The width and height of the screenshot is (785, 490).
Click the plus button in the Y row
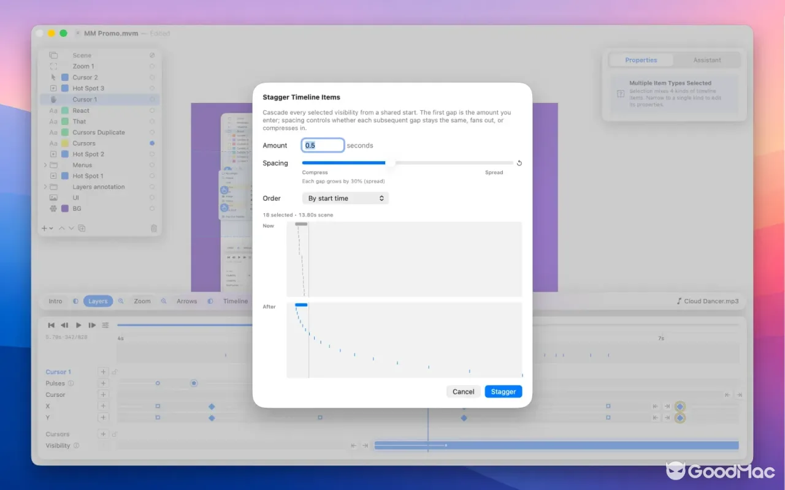point(104,418)
